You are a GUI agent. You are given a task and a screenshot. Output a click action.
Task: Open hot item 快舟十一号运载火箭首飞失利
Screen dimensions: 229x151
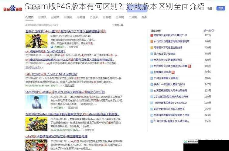click(169, 84)
